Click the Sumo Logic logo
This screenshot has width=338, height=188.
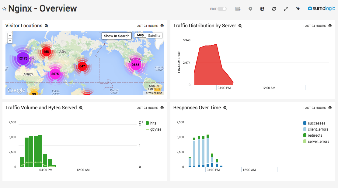321,9
